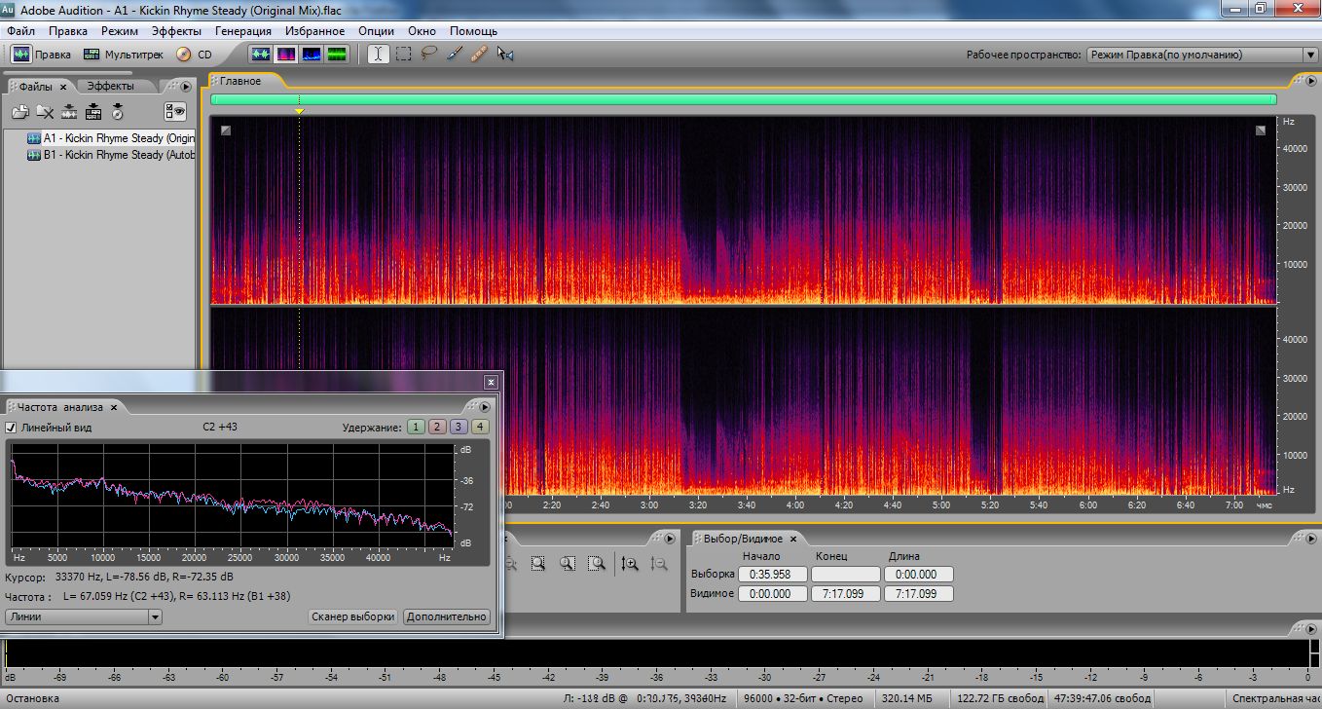The image size is (1322, 709).
Task: Open the Files panel options menu
Action: (x=186, y=87)
